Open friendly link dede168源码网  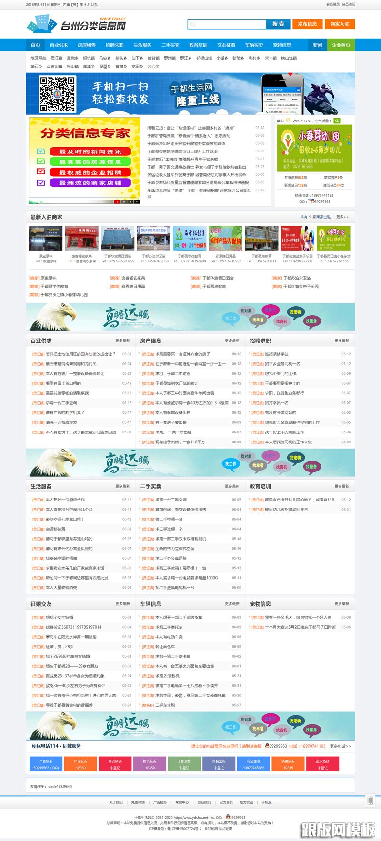(x=60, y=786)
